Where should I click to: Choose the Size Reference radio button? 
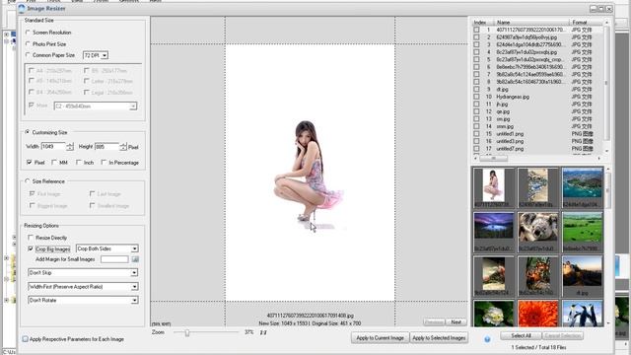tap(28, 181)
